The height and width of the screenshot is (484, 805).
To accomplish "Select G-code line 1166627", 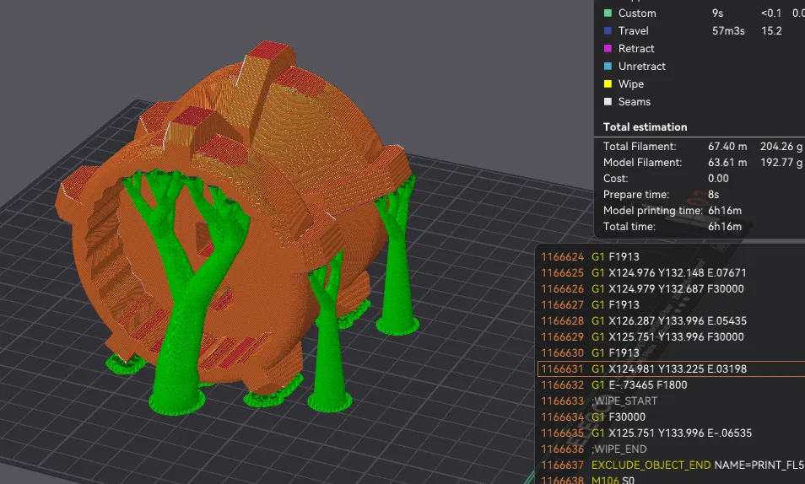I will coord(671,305).
